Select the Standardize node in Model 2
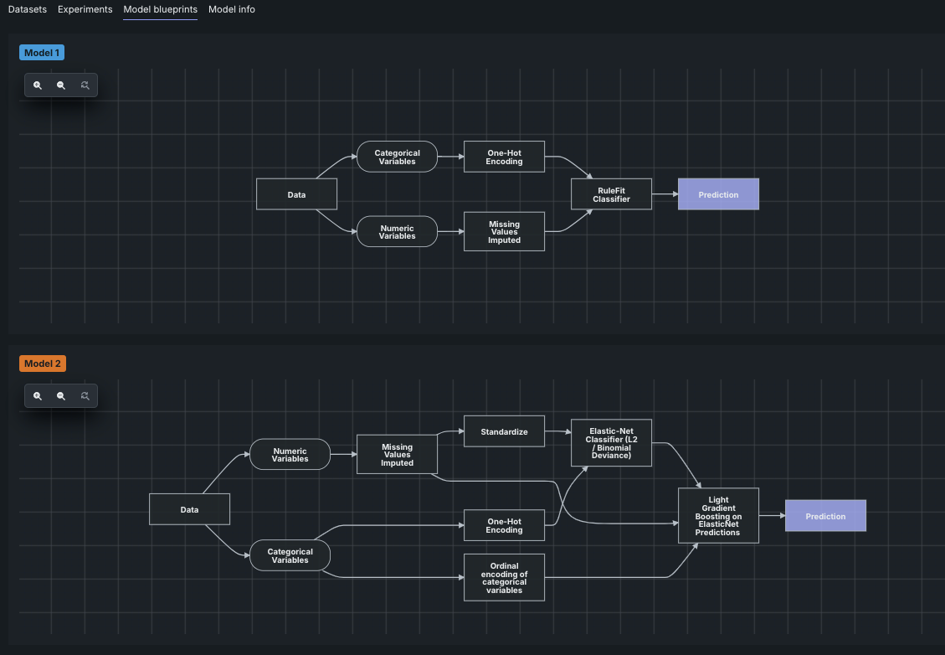Image resolution: width=945 pixels, height=655 pixels. [504, 431]
